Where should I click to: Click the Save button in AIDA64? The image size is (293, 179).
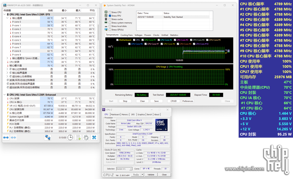point(156,101)
